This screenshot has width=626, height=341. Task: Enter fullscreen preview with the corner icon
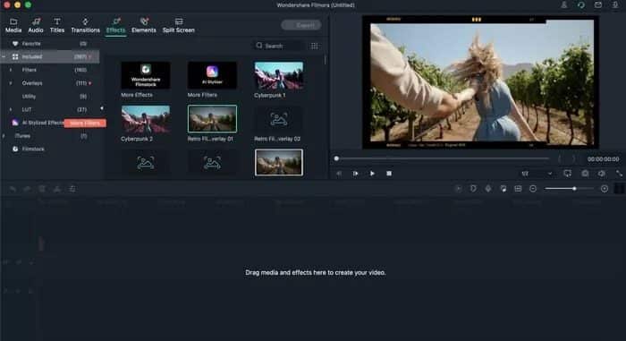[619, 174]
